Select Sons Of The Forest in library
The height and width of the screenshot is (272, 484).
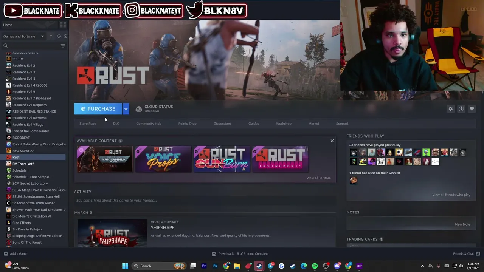27,242
